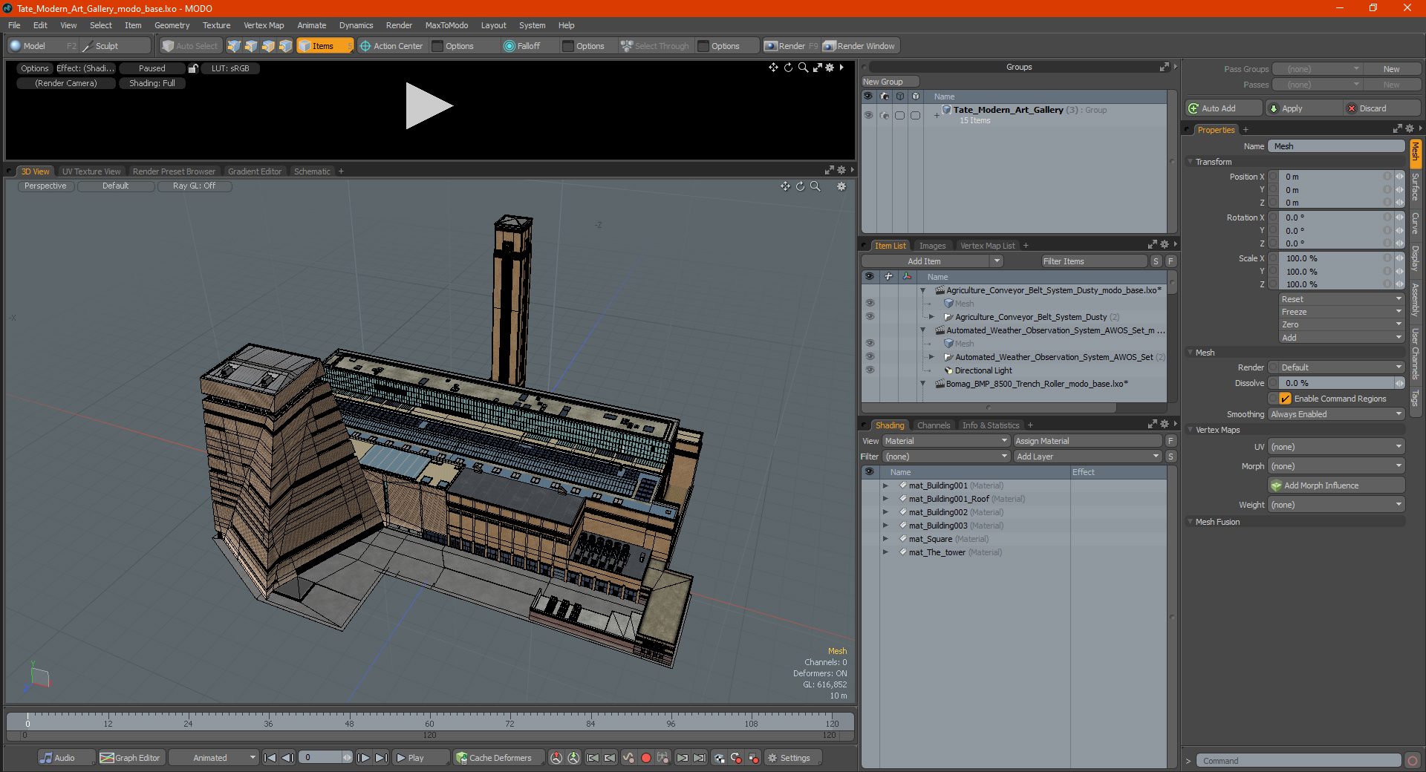Click Discard button
The height and width of the screenshot is (772, 1426).
coord(1382,108)
